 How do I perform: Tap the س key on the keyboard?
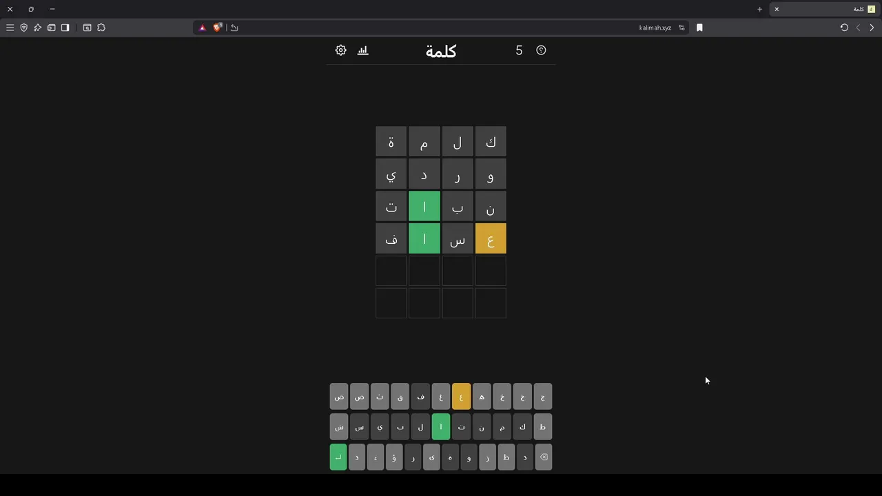pos(360,427)
